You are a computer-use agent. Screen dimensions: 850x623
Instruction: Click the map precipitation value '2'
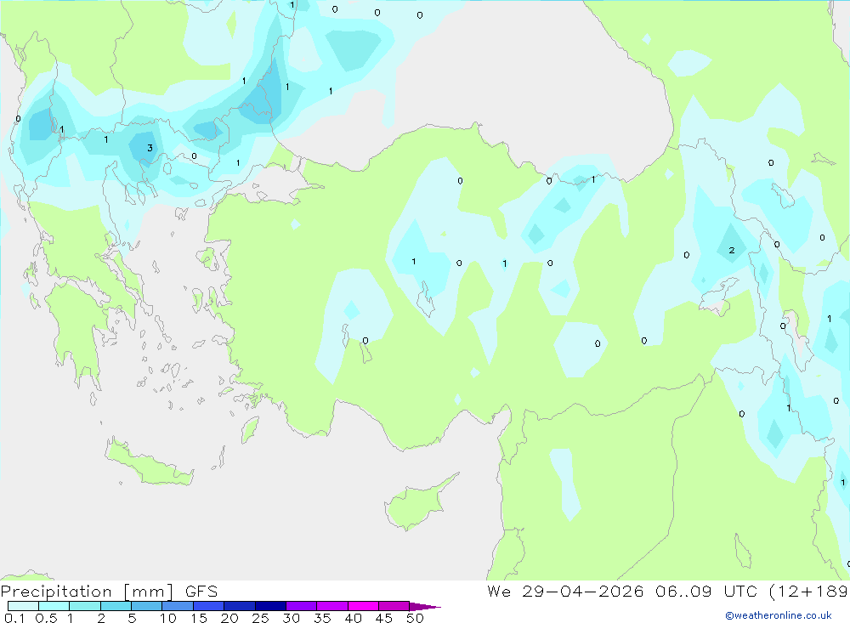732,250
